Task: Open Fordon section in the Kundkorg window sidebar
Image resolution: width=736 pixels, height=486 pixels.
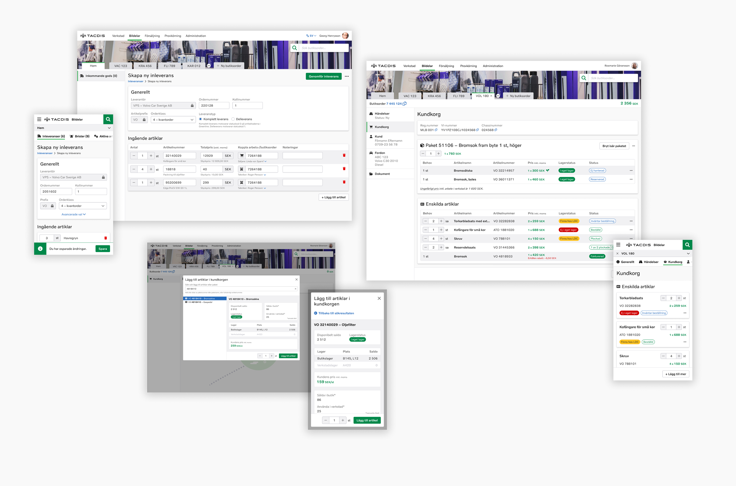Action: point(380,153)
